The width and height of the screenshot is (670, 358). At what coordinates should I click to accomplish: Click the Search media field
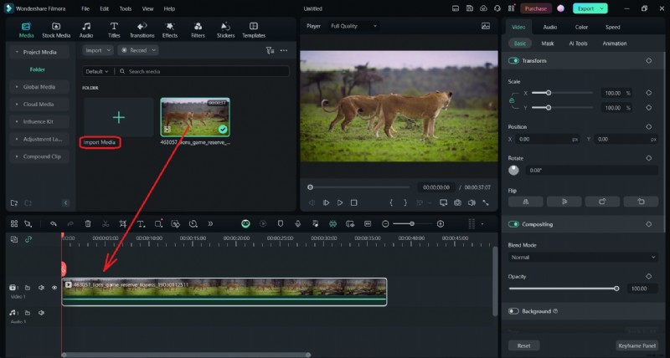(x=204, y=71)
